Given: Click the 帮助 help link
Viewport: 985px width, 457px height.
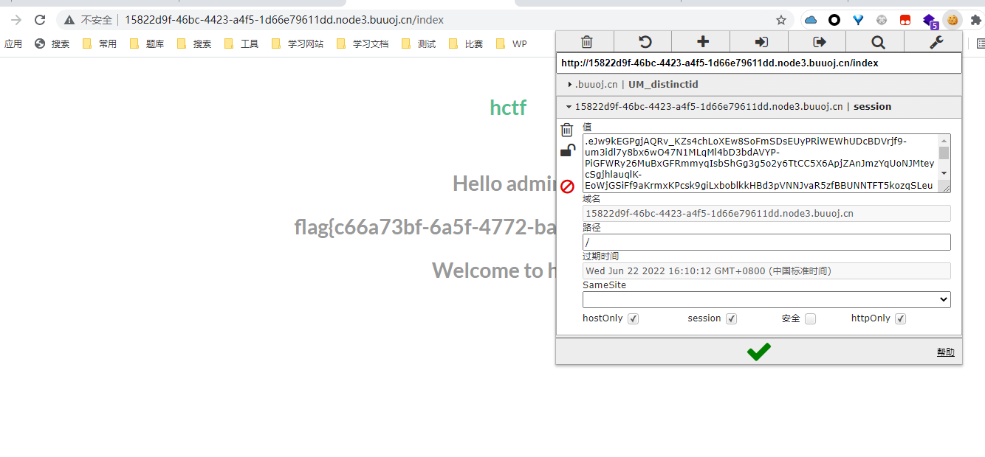Looking at the screenshot, I should (x=945, y=352).
